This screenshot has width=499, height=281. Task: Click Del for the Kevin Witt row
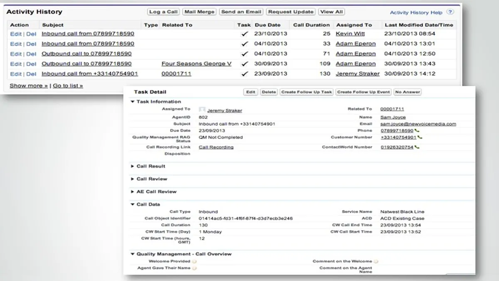32,34
